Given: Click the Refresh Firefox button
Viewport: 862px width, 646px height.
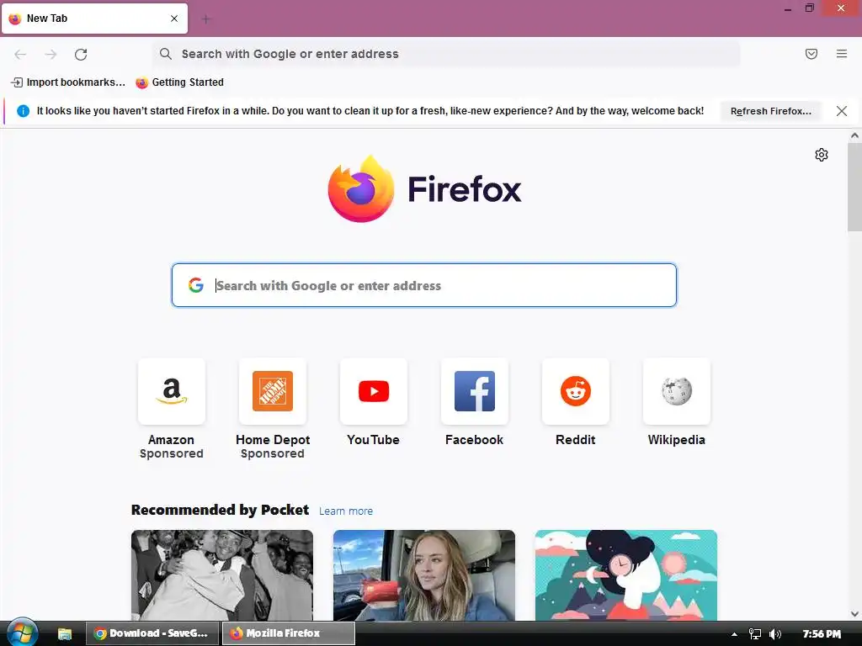Looking at the screenshot, I should (x=771, y=111).
